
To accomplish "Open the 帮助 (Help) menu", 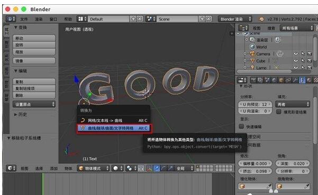I will point(68,19).
